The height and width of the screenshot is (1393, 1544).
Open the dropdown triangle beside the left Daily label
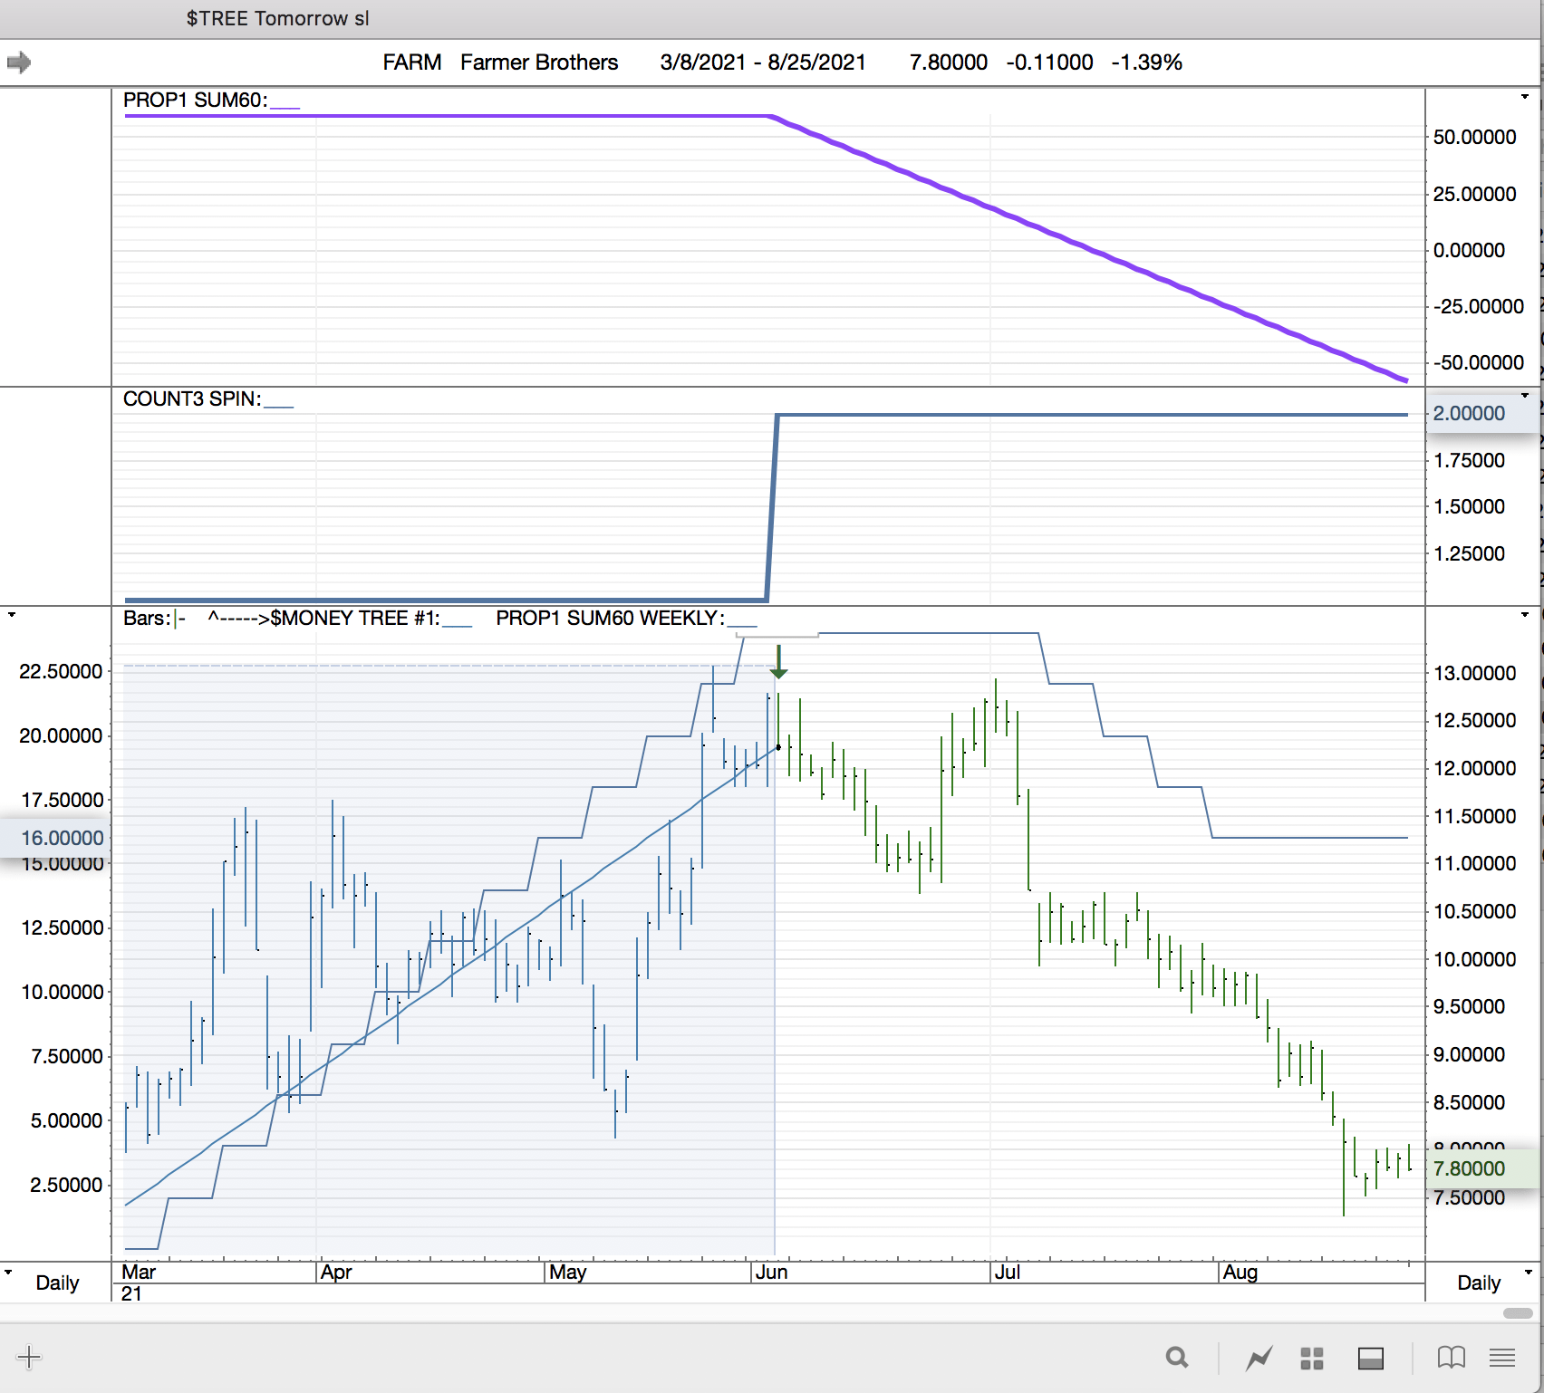[8, 1272]
